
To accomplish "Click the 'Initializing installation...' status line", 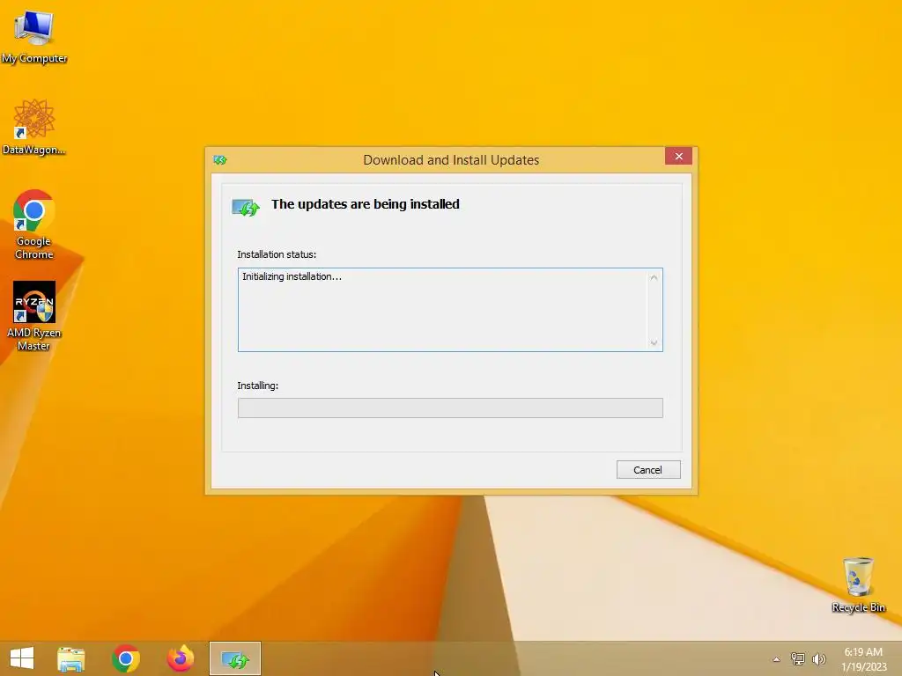I will pos(292,276).
